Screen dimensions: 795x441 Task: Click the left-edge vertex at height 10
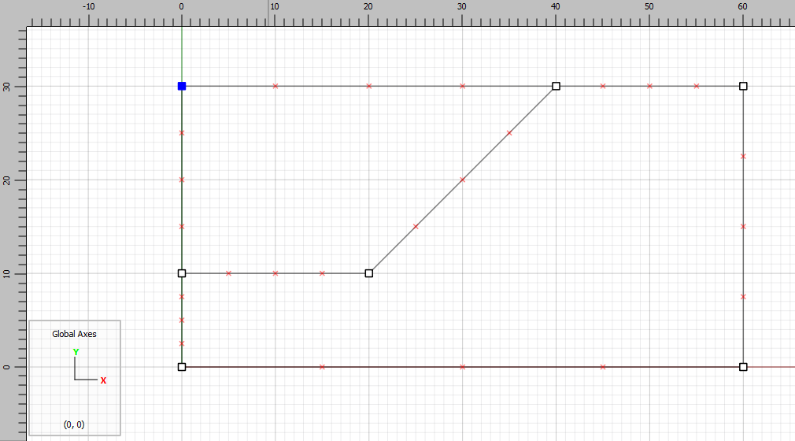[x=182, y=273]
